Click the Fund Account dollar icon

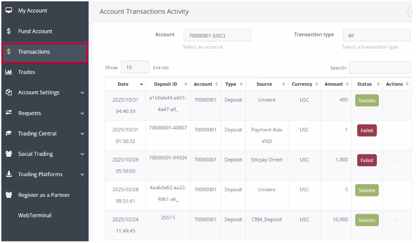click(x=8, y=31)
